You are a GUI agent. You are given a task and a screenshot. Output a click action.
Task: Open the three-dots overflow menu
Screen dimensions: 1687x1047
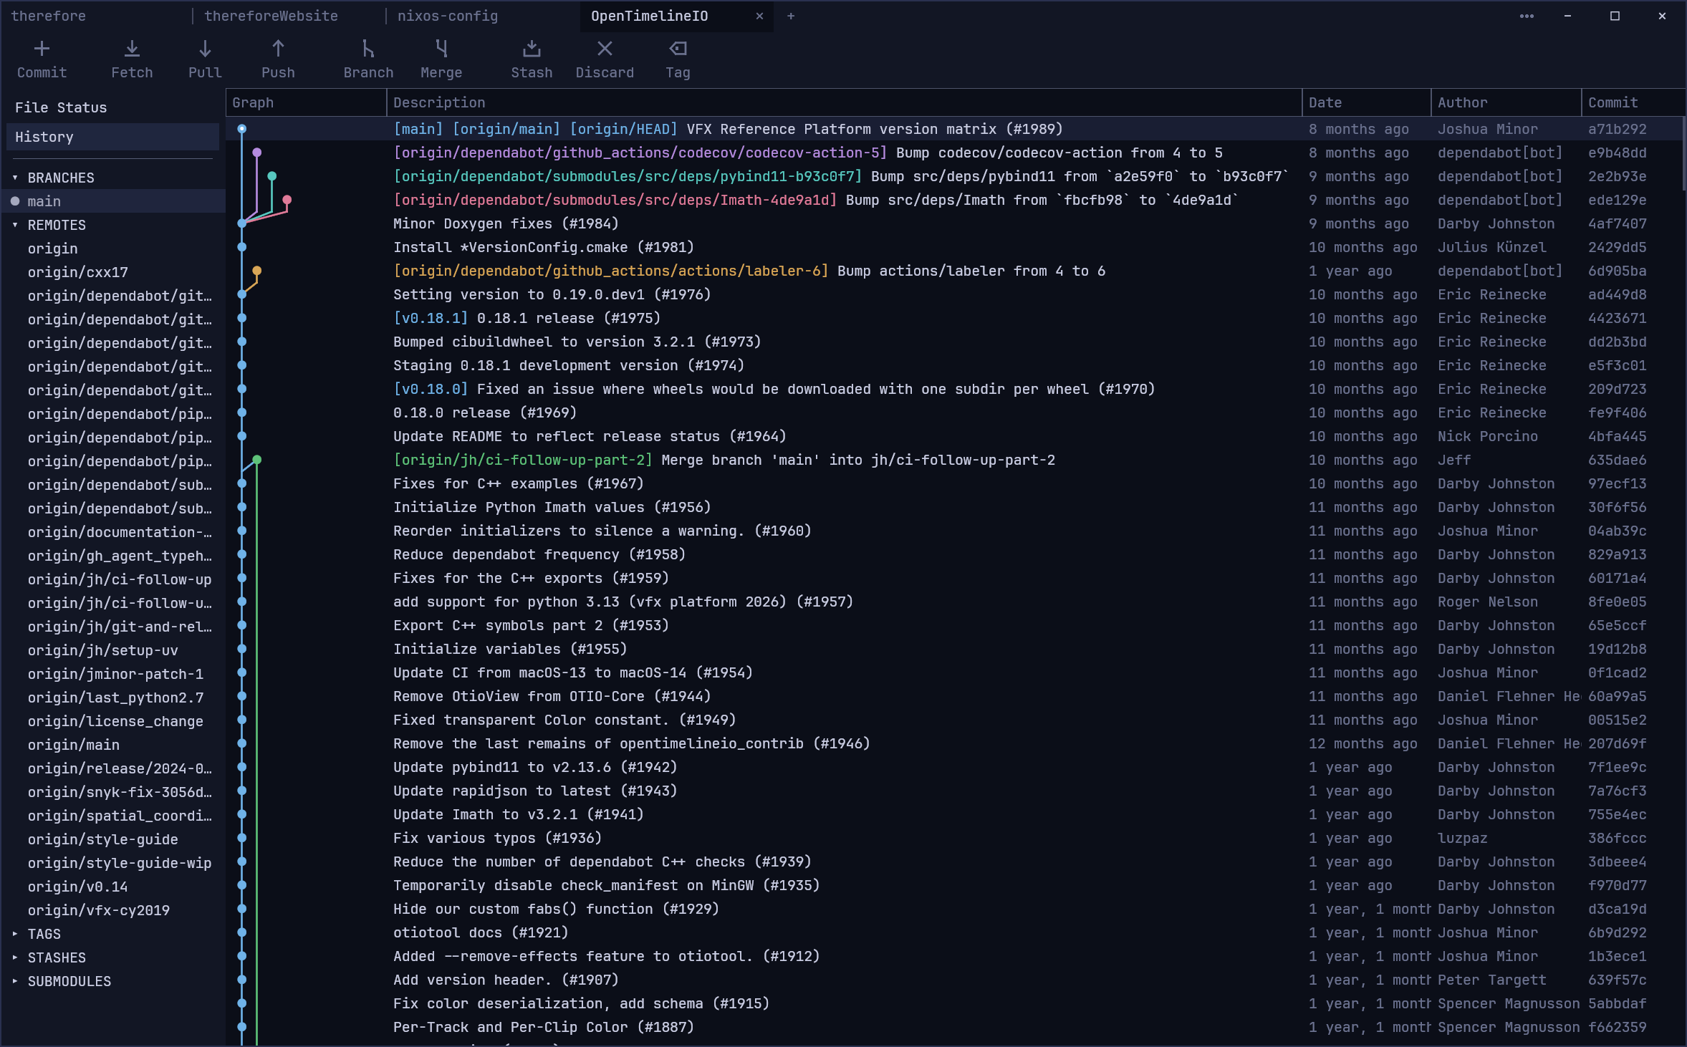[1527, 16]
